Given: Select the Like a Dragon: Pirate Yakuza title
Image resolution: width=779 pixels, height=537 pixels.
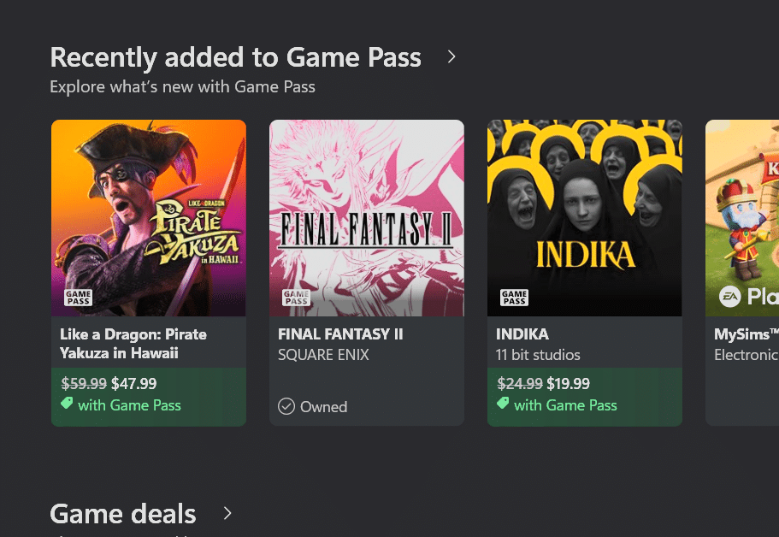Looking at the screenshot, I should pos(133,343).
